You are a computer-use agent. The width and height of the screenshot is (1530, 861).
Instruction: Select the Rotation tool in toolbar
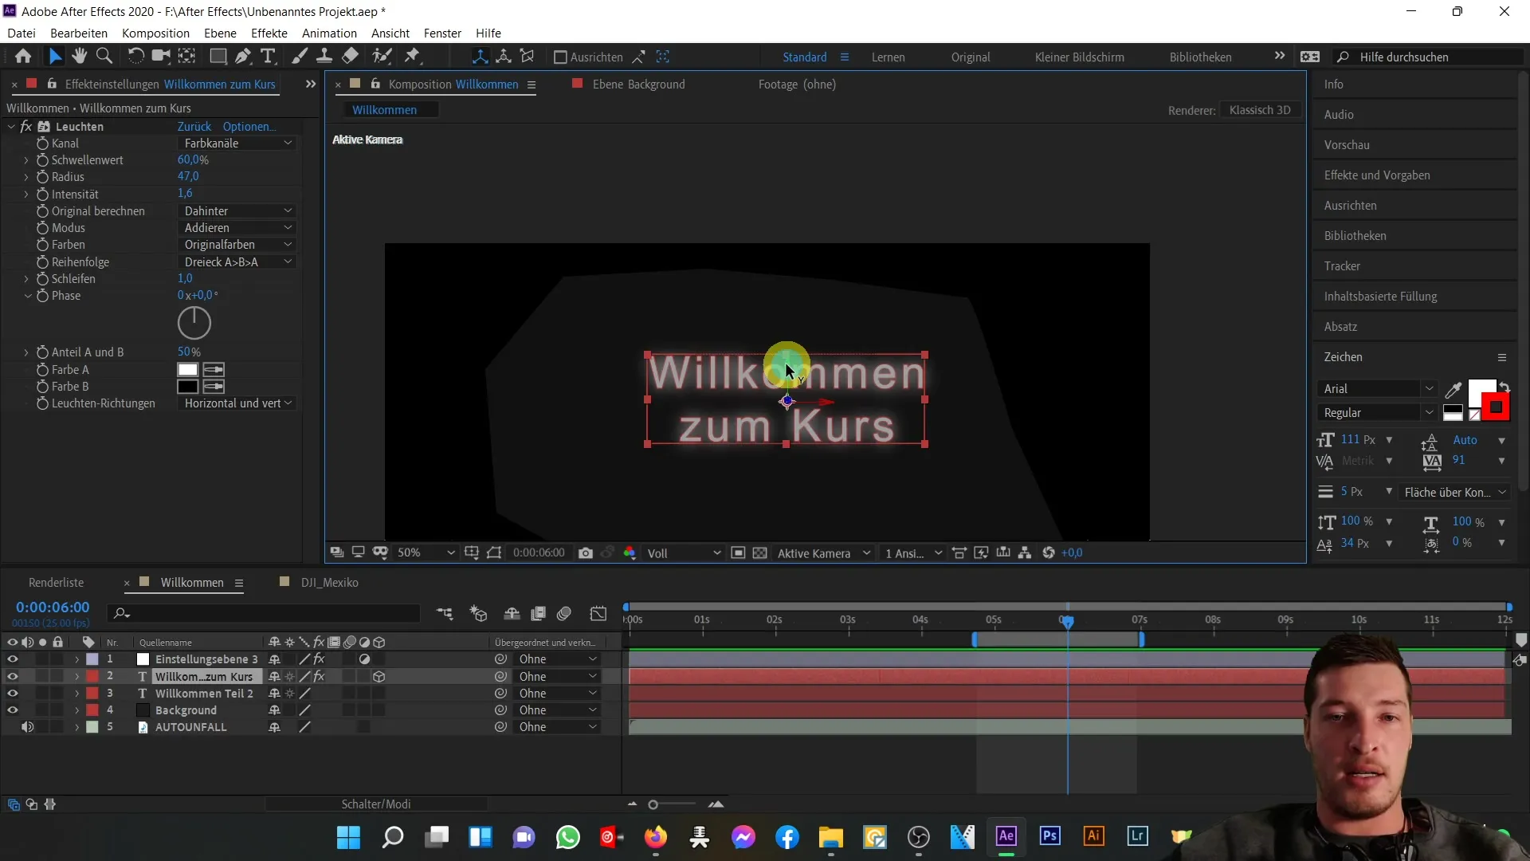(x=133, y=57)
